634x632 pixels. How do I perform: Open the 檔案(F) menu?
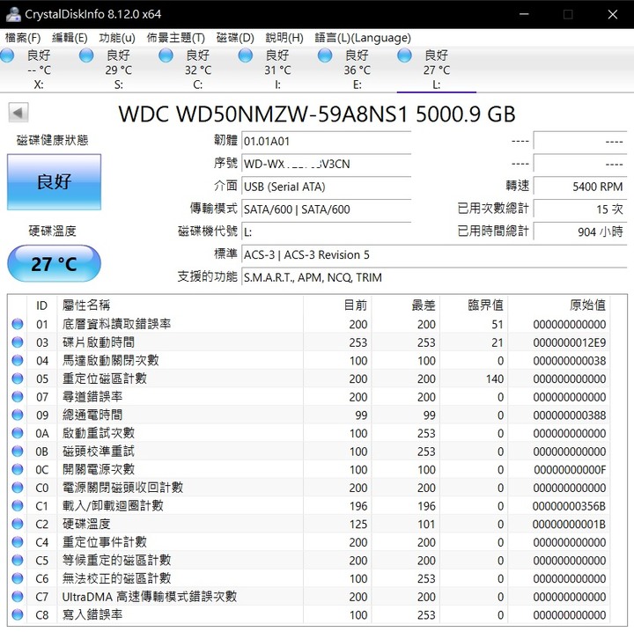pos(23,38)
